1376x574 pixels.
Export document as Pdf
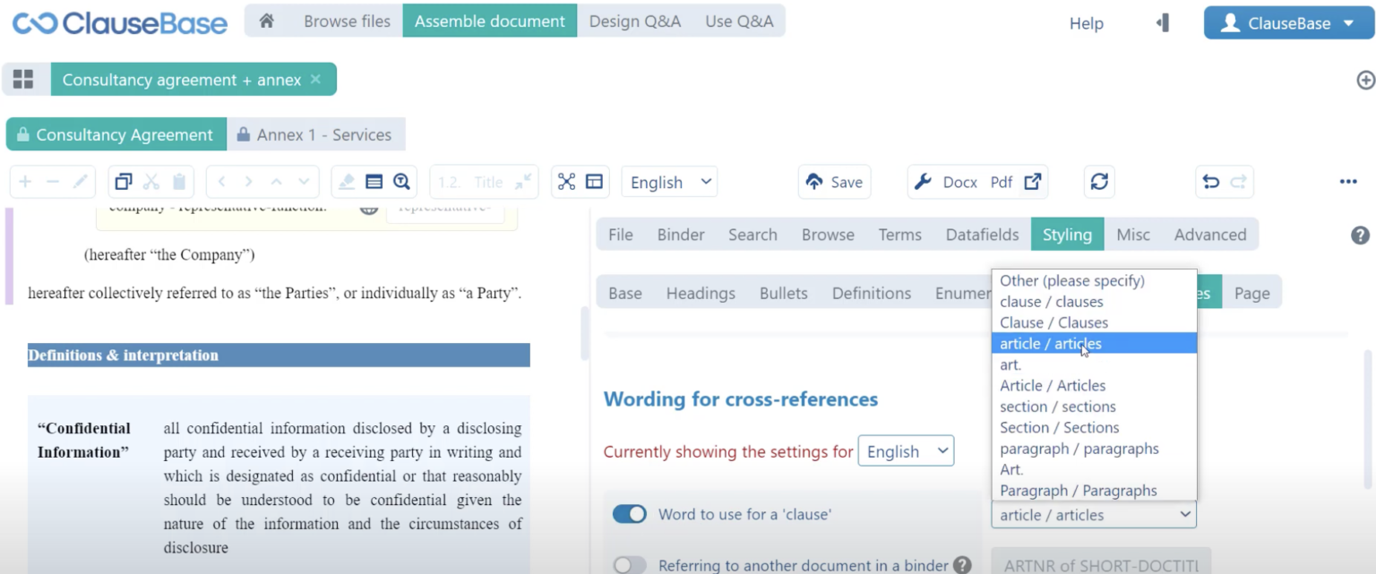[x=1001, y=182]
